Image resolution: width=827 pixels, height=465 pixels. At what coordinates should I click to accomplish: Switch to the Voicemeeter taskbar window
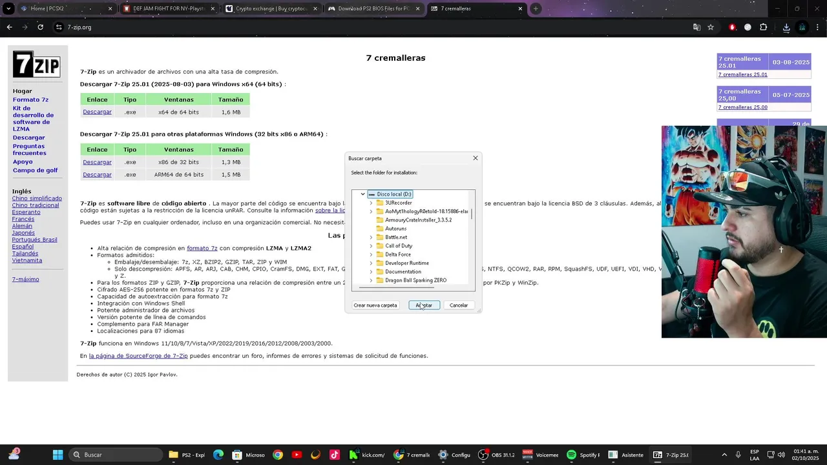539,455
